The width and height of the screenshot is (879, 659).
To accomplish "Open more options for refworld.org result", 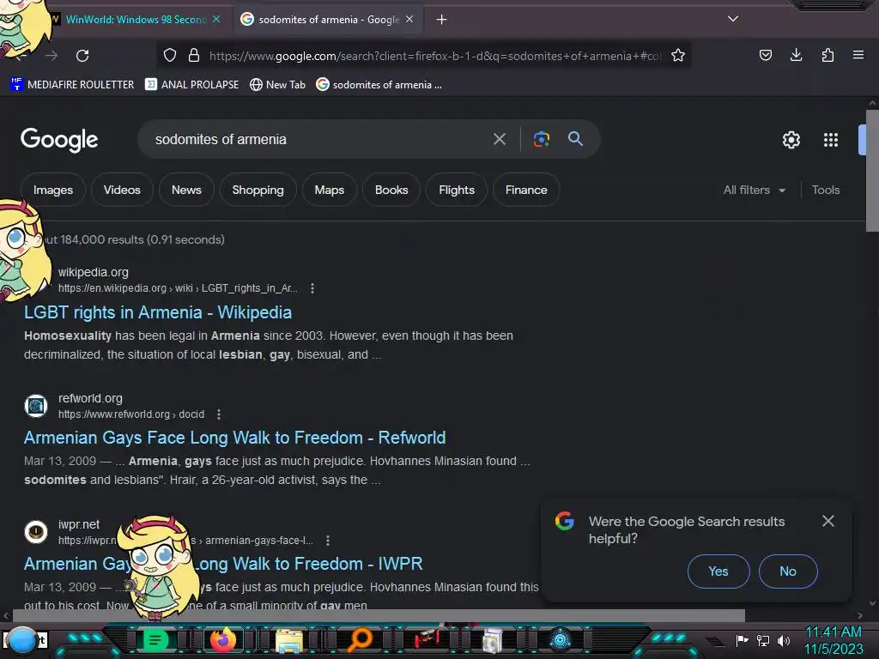I will coord(219,414).
